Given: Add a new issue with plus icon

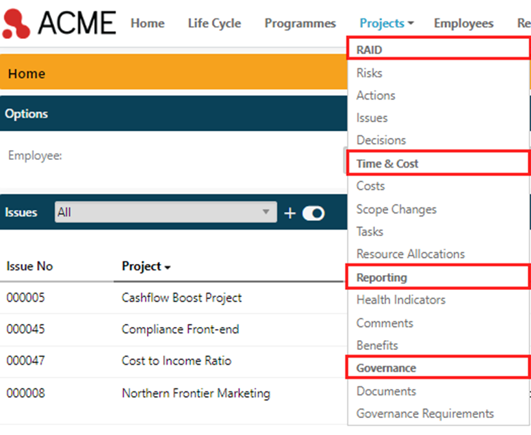Looking at the screenshot, I should pos(290,213).
